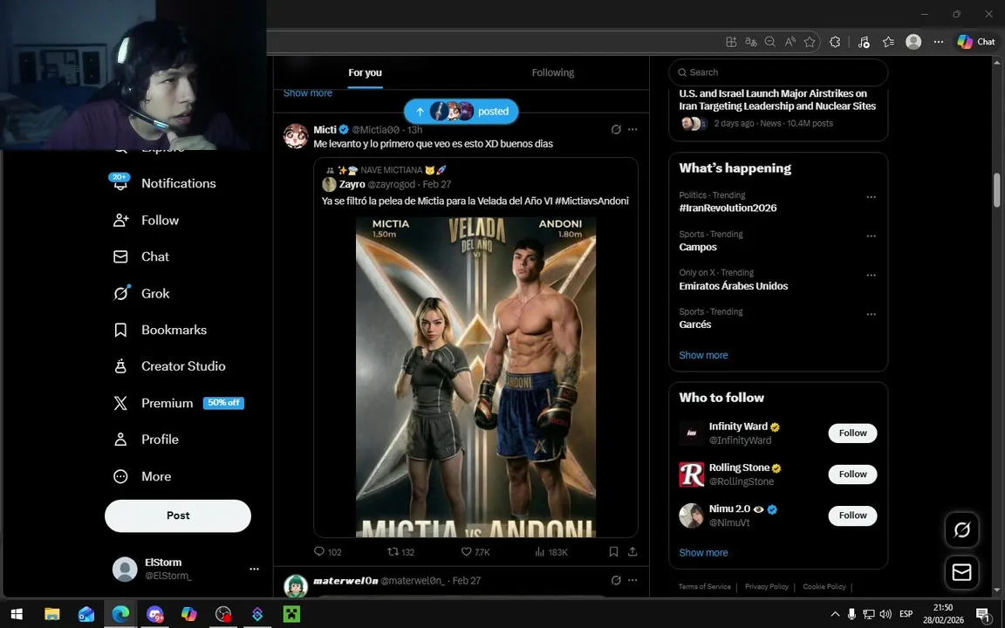
Task: Open Zayro's quoted profile name
Action: [x=352, y=185]
